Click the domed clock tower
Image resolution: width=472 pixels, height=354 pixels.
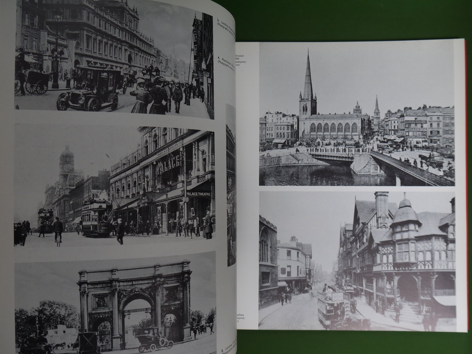(66, 162)
